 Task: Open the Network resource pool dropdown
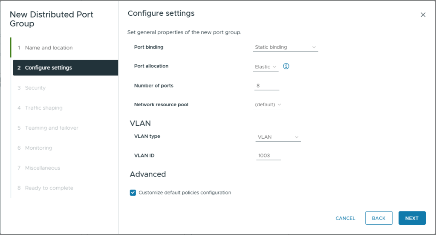[x=268, y=104]
